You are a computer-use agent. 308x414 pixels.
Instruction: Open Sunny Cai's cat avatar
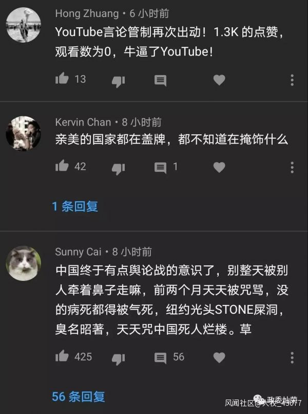pyautogui.click(x=24, y=263)
